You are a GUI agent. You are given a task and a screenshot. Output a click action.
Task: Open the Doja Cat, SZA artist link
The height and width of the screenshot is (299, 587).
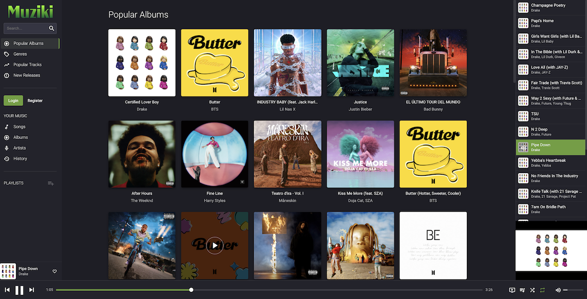[360, 201]
